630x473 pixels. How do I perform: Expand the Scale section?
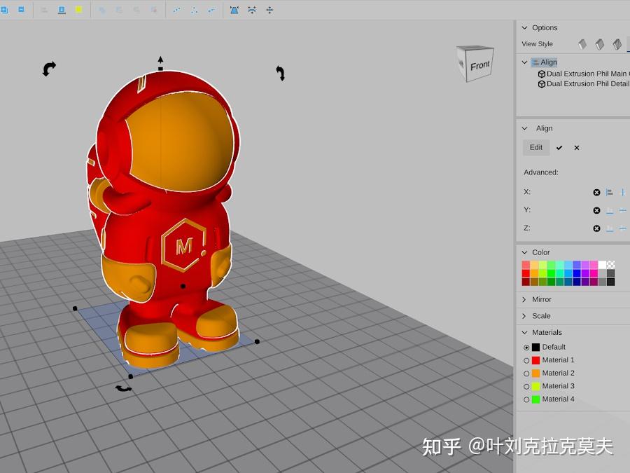point(524,316)
